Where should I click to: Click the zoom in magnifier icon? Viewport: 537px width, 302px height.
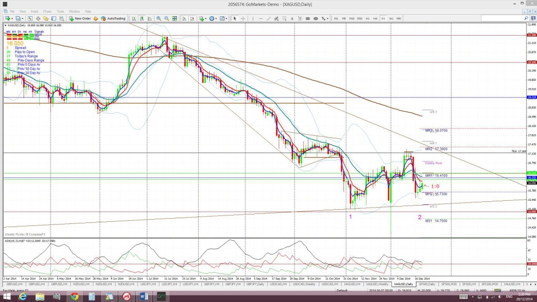[x=158, y=18]
